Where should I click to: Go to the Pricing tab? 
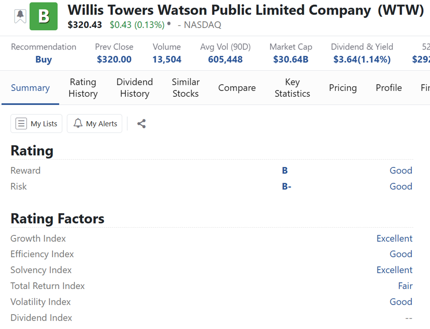[343, 88]
